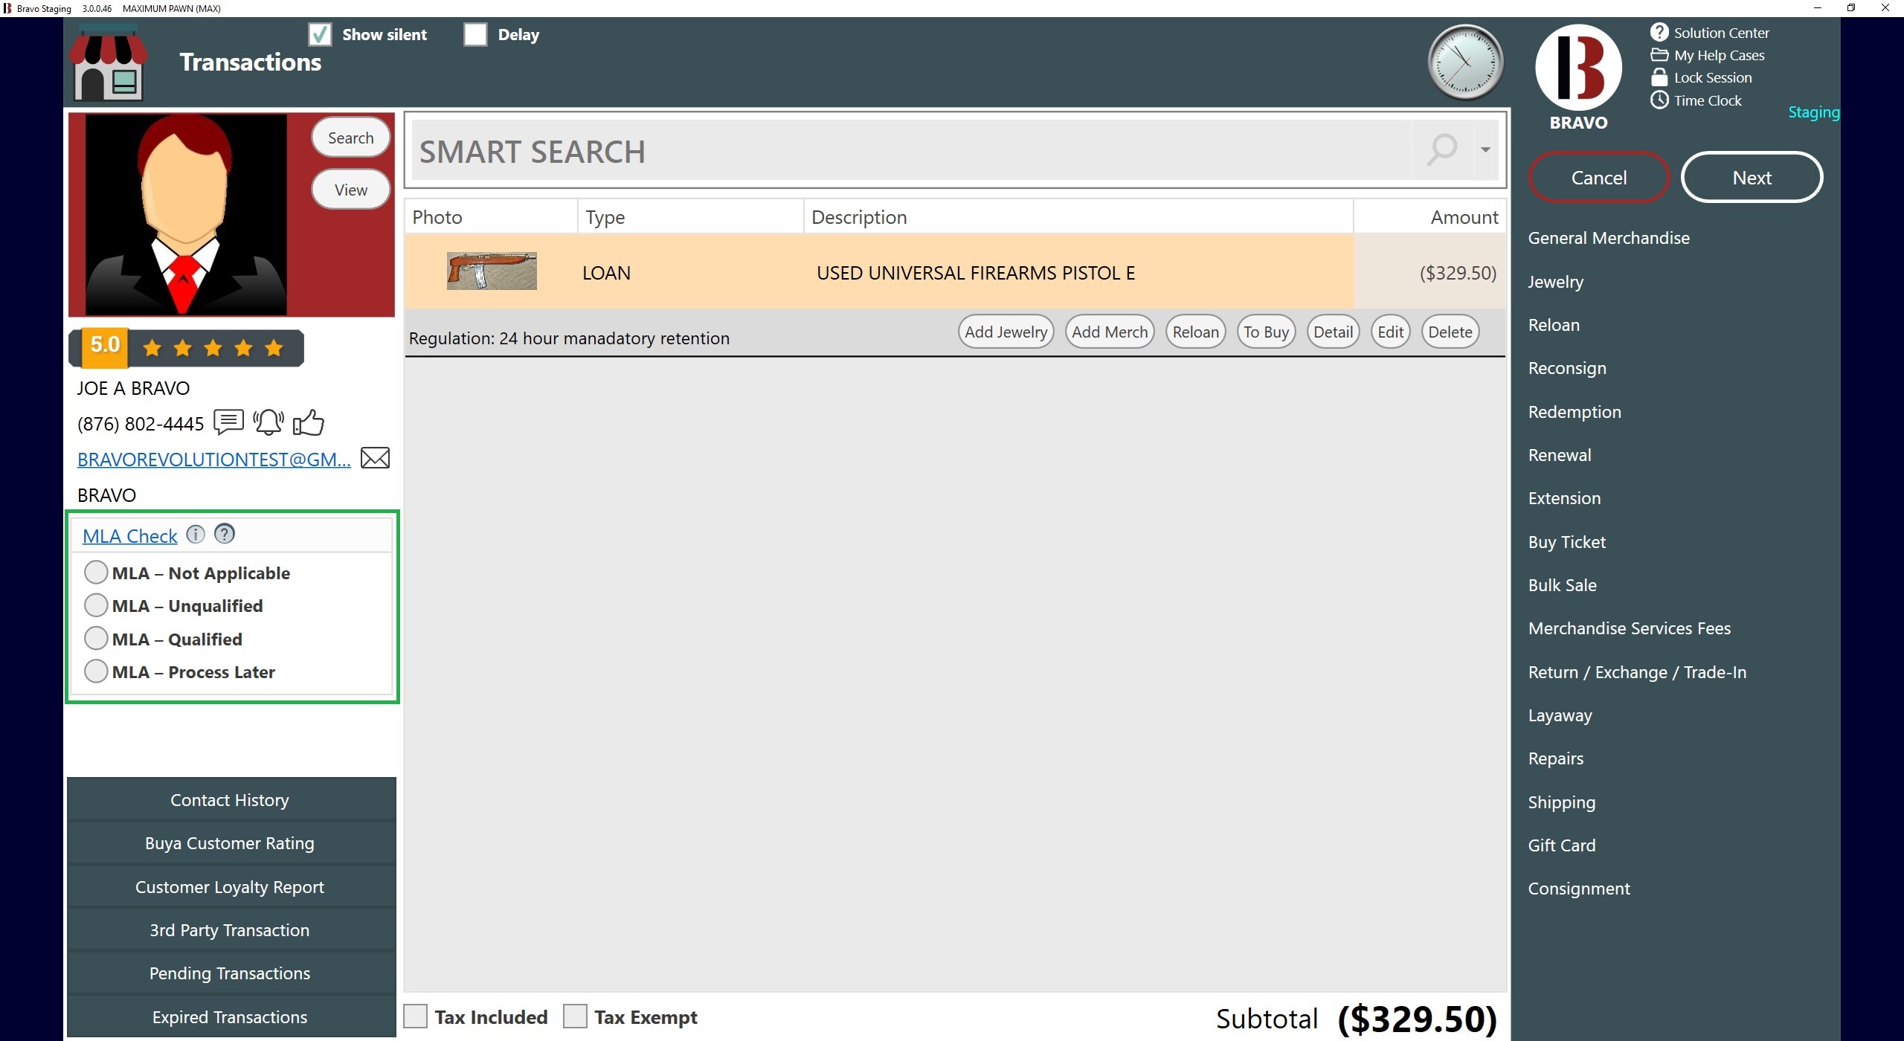Select Reconsign in sidebar

(x=1567, y=368)
